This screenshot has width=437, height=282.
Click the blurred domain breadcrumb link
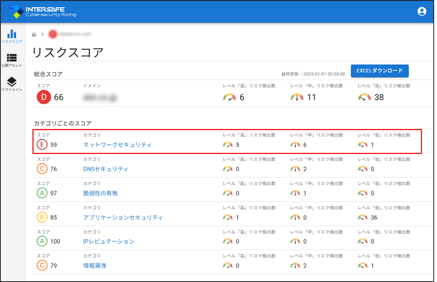click(70, 34)
